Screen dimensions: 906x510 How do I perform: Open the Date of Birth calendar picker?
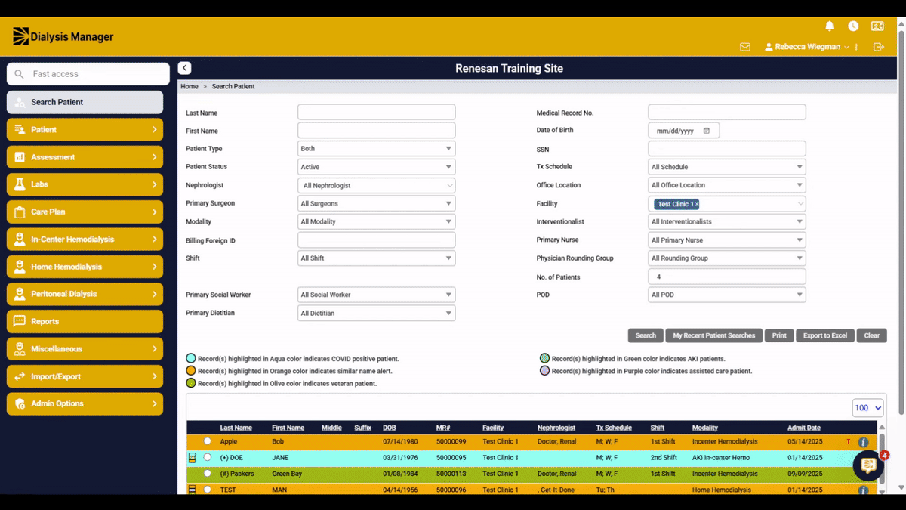(707, 131)
